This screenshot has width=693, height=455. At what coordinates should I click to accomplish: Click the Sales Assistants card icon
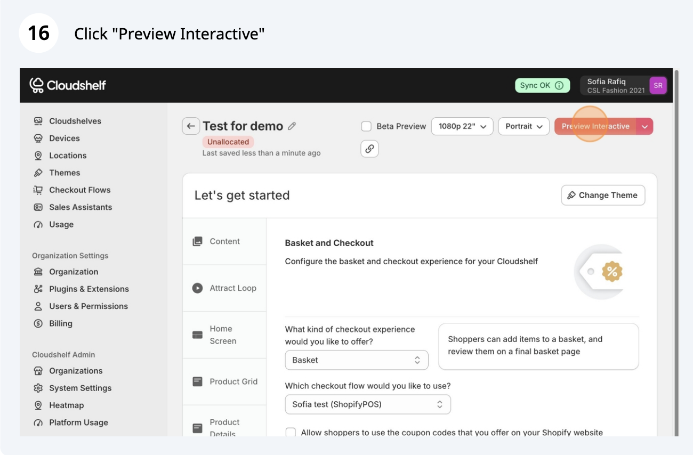pyautogui.click(x=38, y=207)
